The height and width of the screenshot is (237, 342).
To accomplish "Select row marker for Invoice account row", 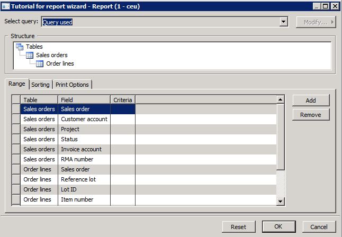I will pyautogui.click(x=16, y=149).
